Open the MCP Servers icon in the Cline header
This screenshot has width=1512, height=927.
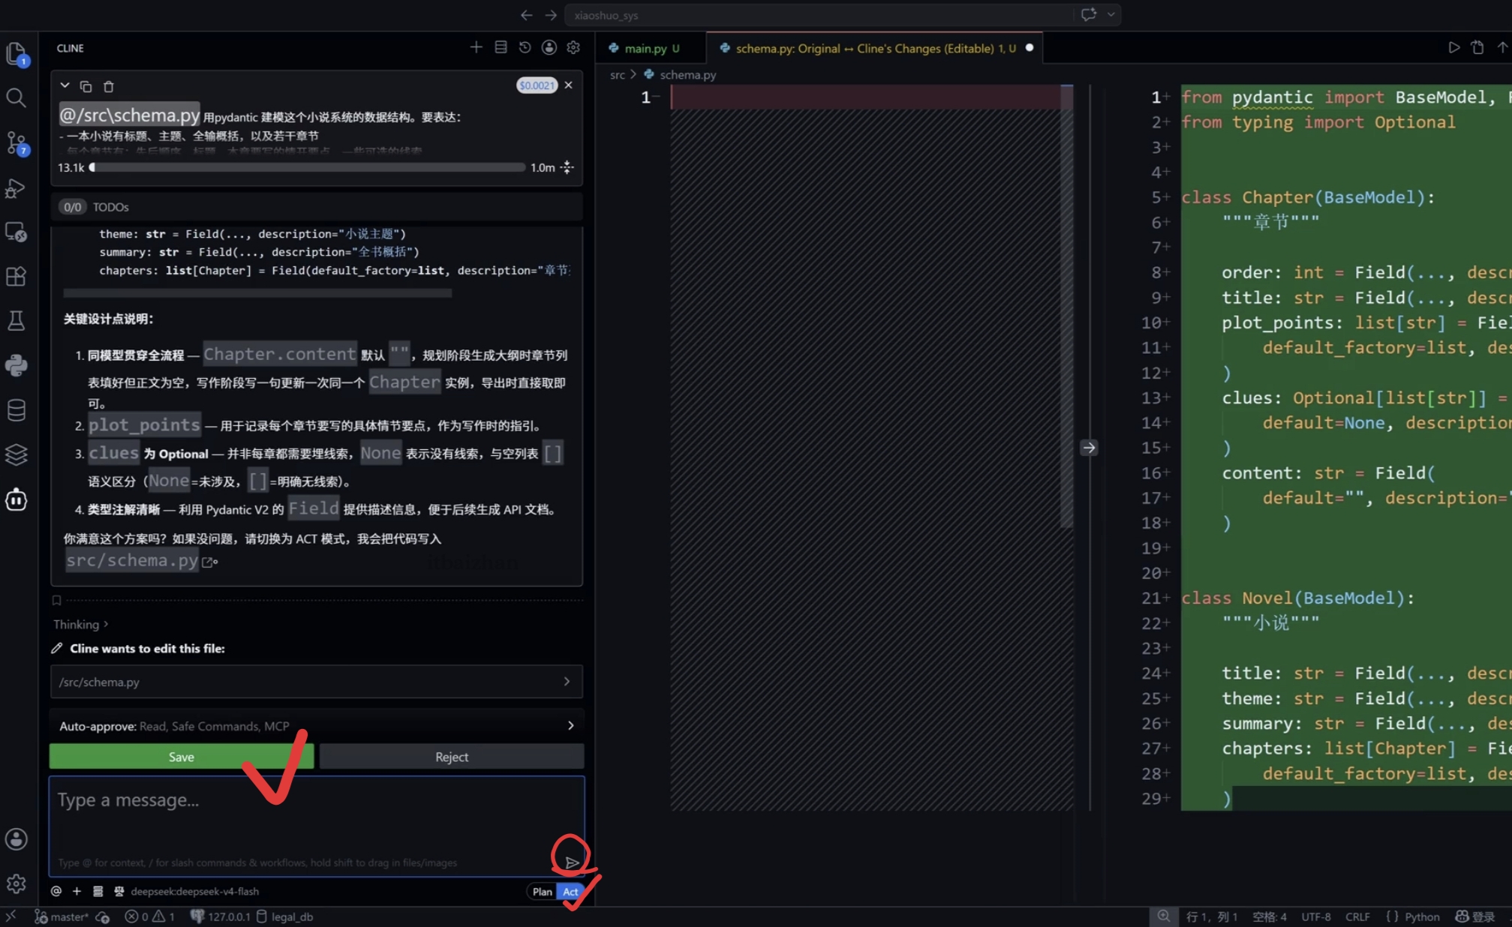pyautogui.click(x=500, y=47)
